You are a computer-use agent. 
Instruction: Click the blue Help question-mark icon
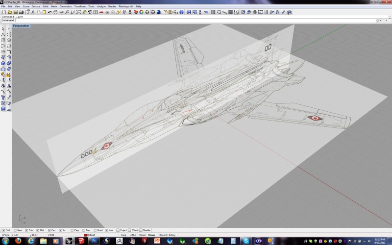[x=181, y=12]
